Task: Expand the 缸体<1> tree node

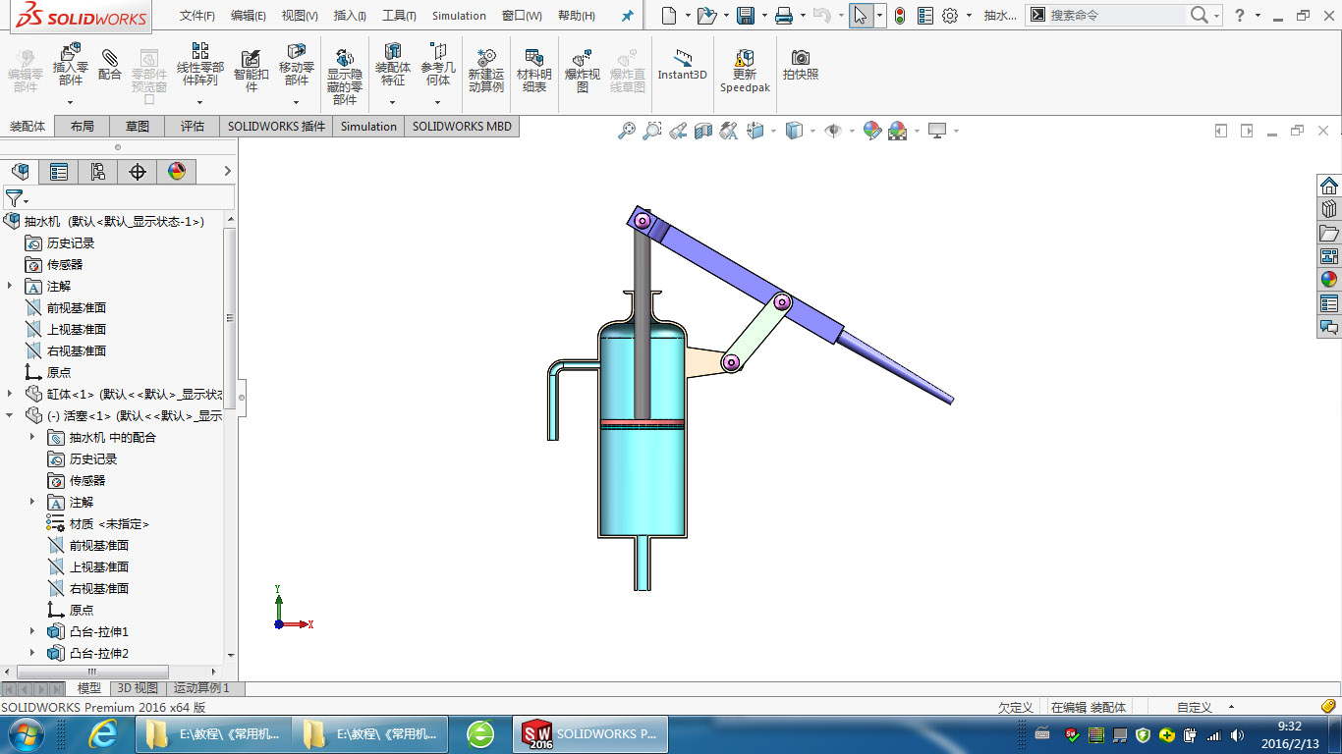Action: pos(11,394)
